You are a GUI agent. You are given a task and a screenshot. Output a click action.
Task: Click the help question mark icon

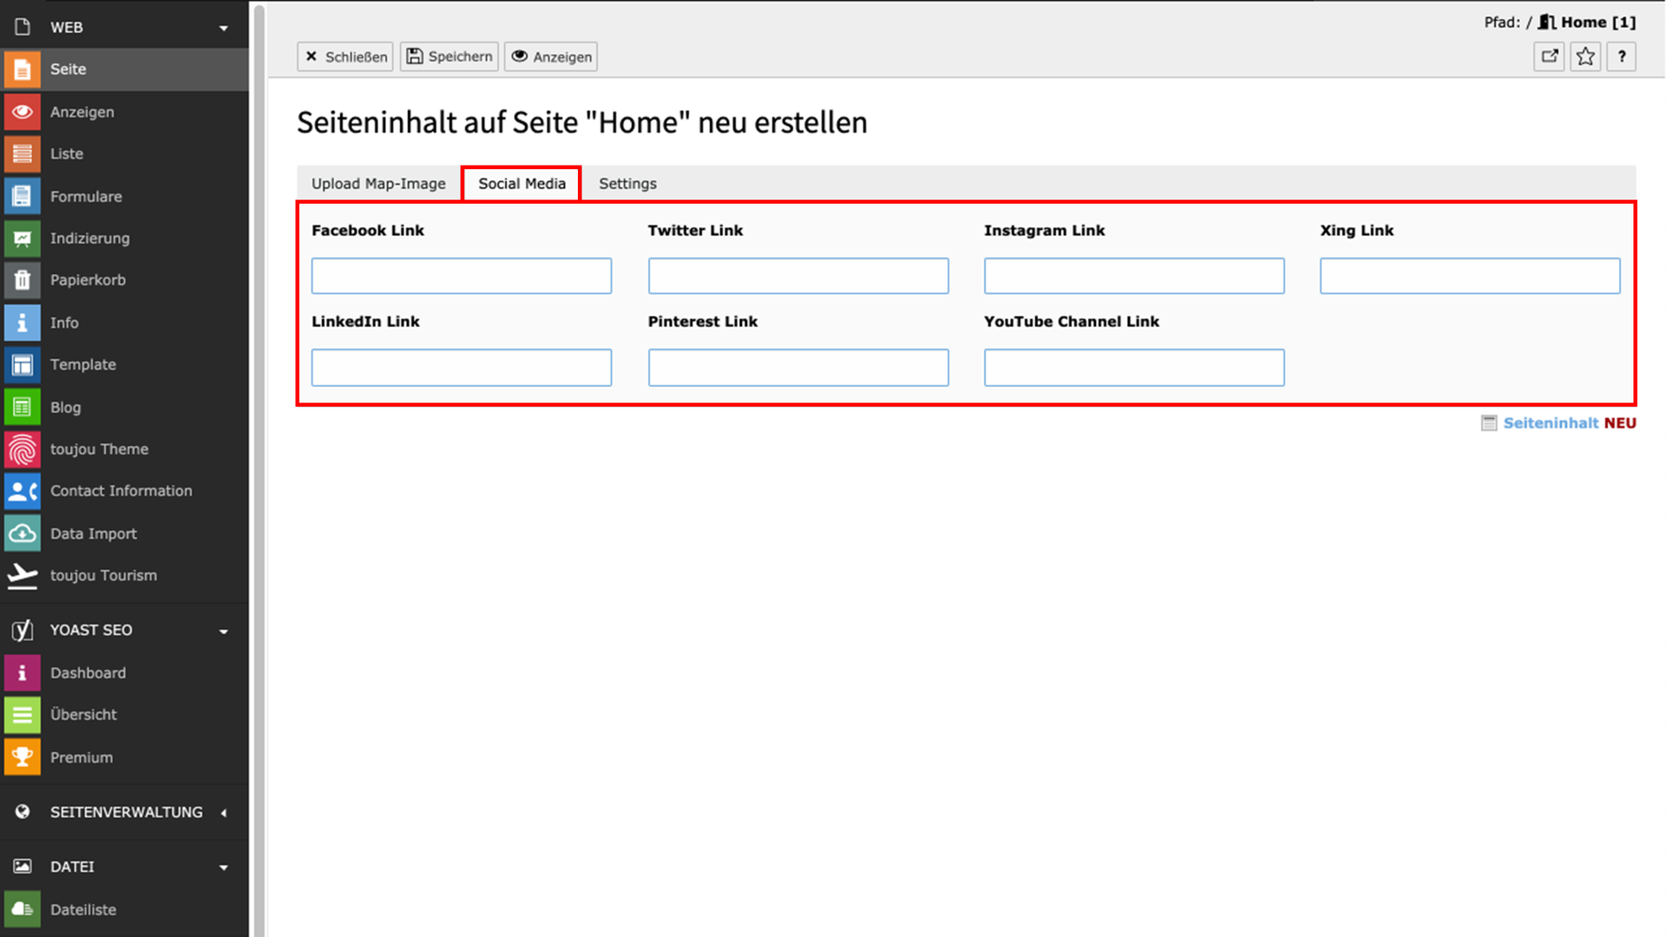tap(1621, 57)
